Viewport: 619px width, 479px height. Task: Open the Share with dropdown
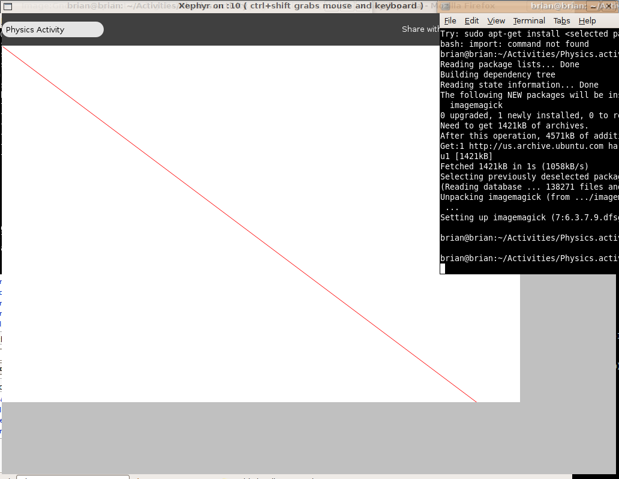[x=420, y=29]
